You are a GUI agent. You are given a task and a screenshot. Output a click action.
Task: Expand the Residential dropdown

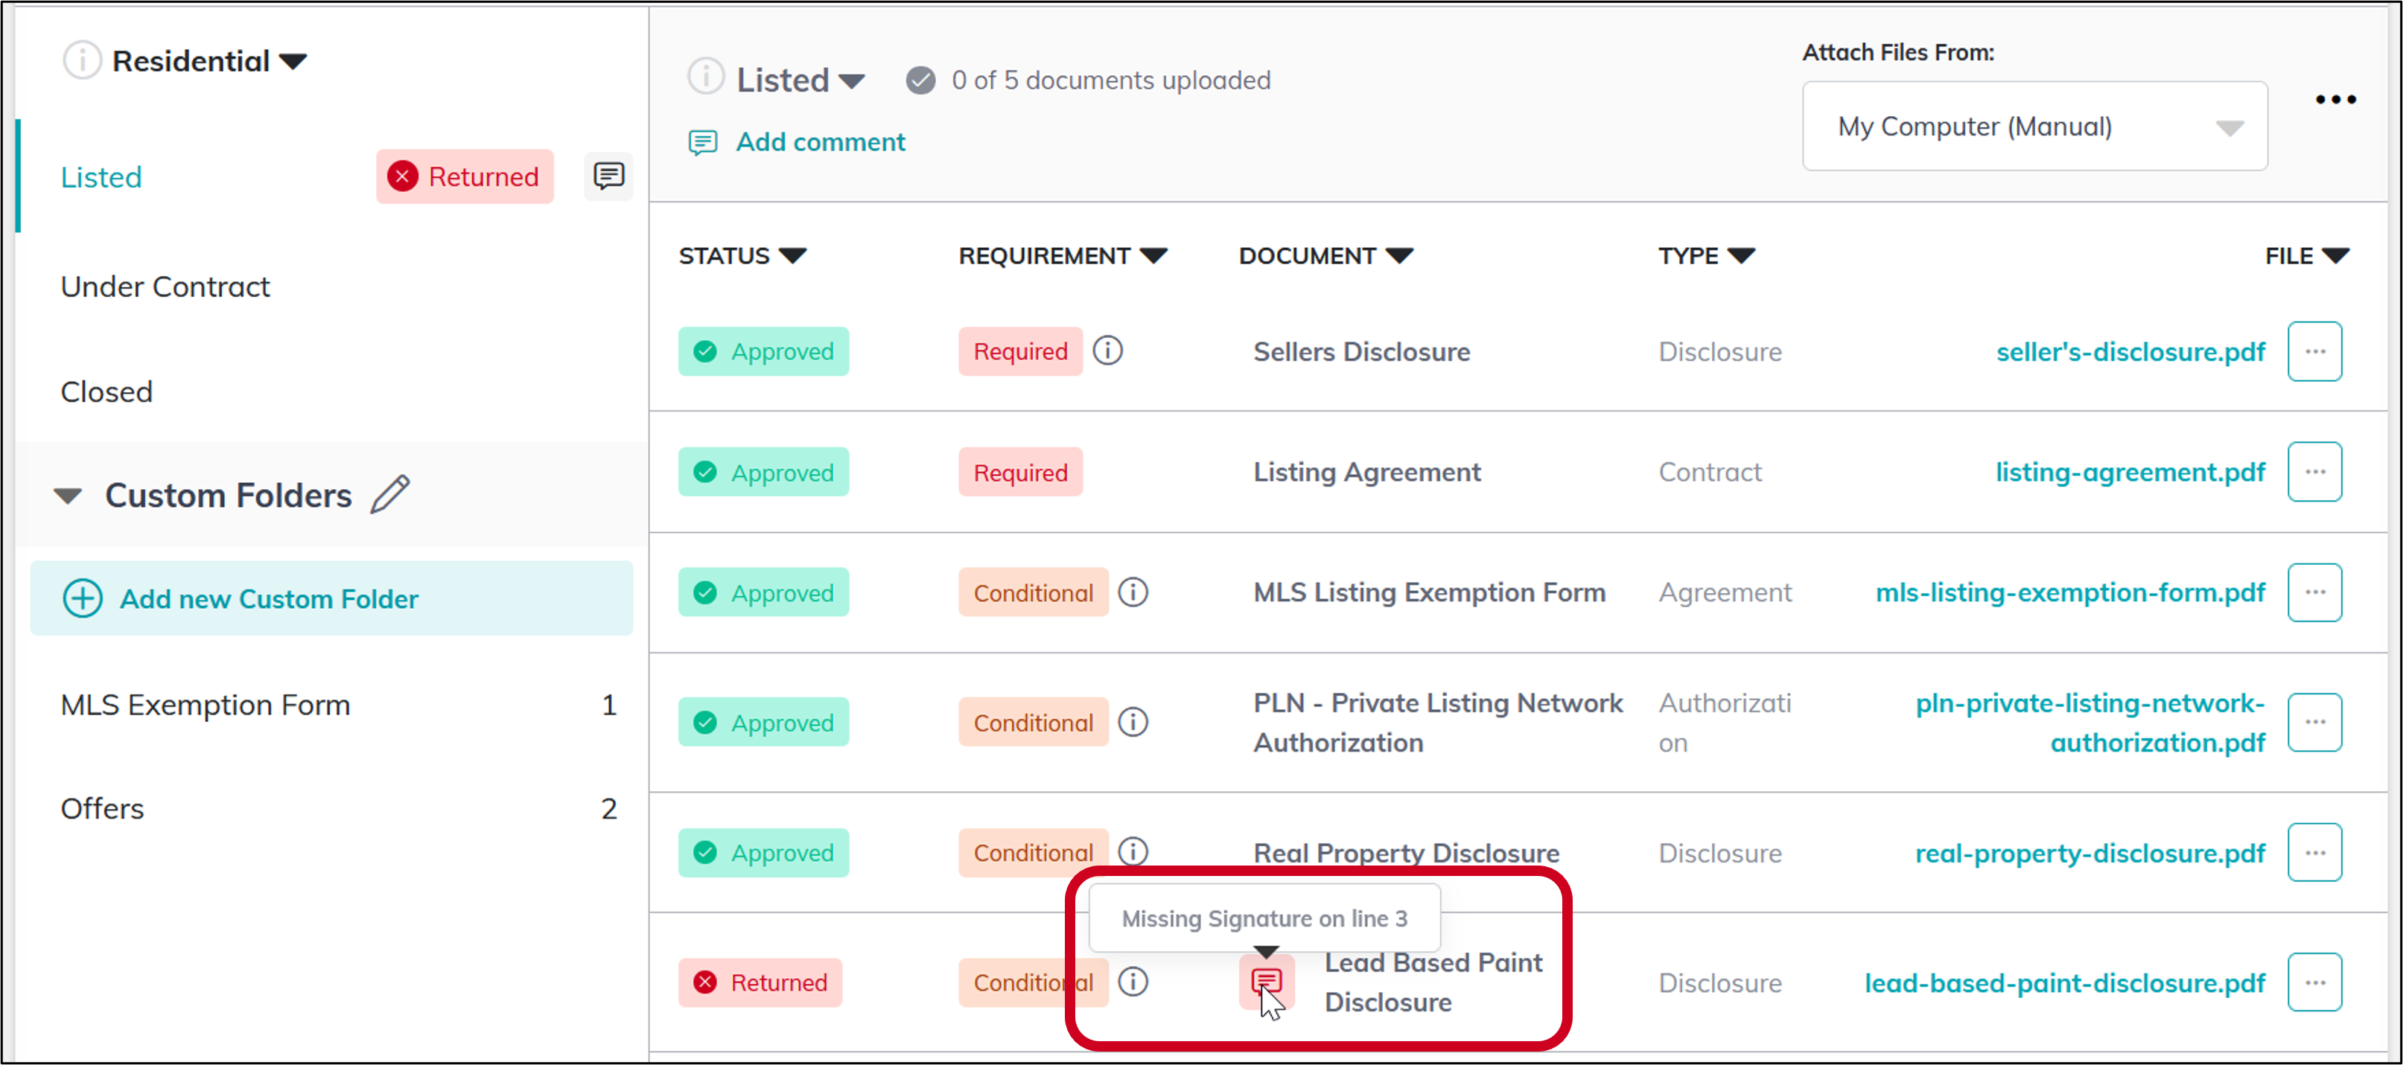293,62
